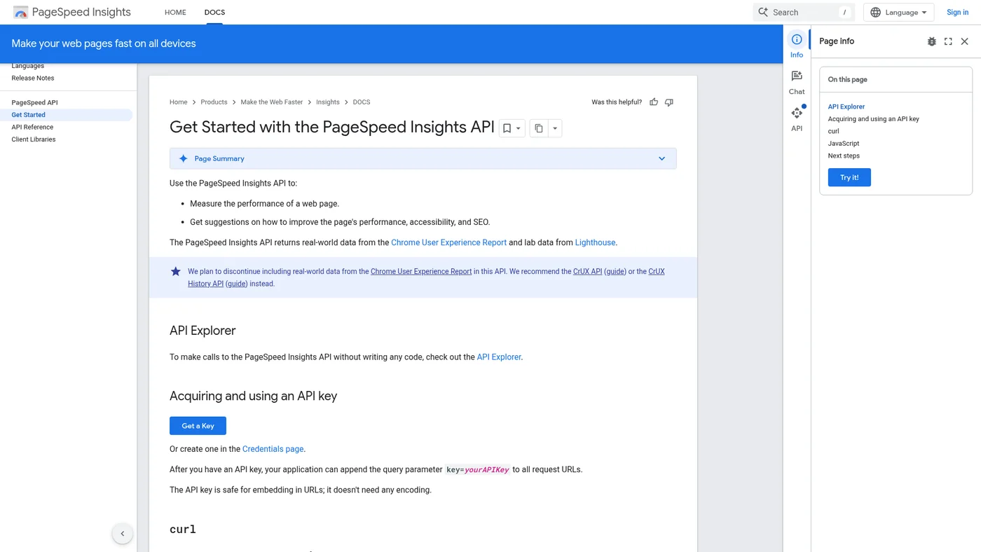981x552 pixels.
Task: Click the thumbs up helpful icon
Action: pos(654,102)
